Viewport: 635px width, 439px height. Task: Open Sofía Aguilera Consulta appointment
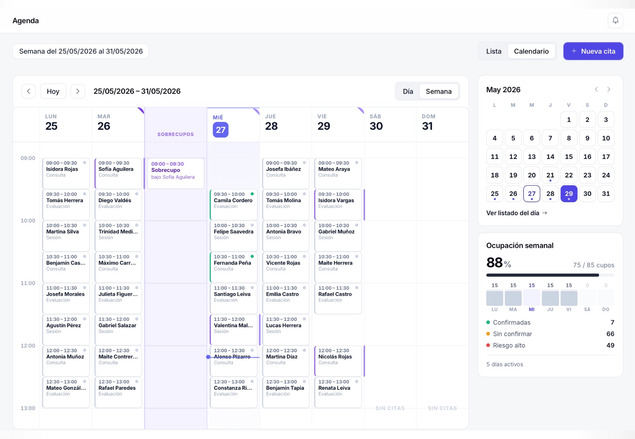(118, 173)
